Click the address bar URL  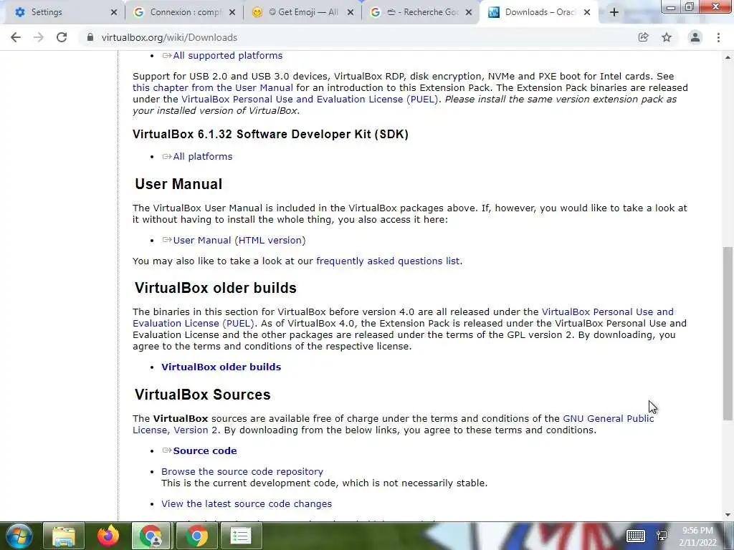pos(169,37)
